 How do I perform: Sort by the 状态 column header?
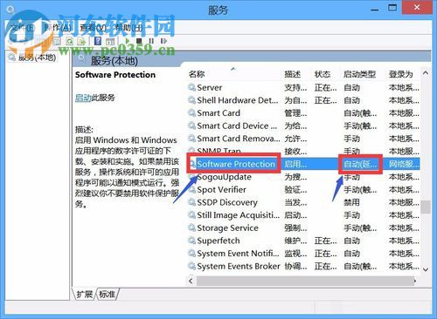pos(323,74)
